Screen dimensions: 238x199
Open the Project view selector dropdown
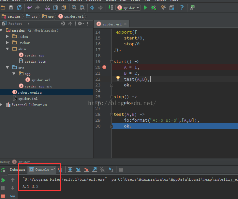pyautogui.click(x=28, y=24)
